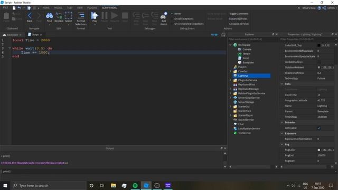338x190 pixels.
Task: Click the Select dashed-box tool
Action: (x=68, y=15)
